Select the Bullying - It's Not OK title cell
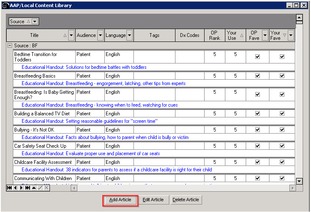 pos(44,130)
